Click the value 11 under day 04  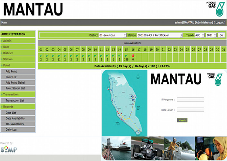click(59, 60)
